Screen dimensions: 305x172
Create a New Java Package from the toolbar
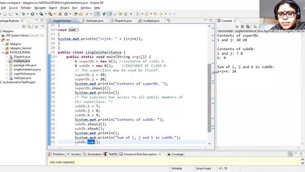pos(61,14)
